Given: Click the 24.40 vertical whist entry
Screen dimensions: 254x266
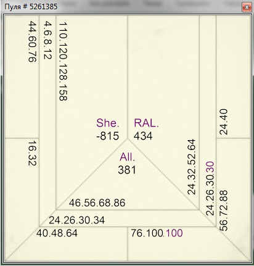Looking at the screenshot, I should click(224, 122).
